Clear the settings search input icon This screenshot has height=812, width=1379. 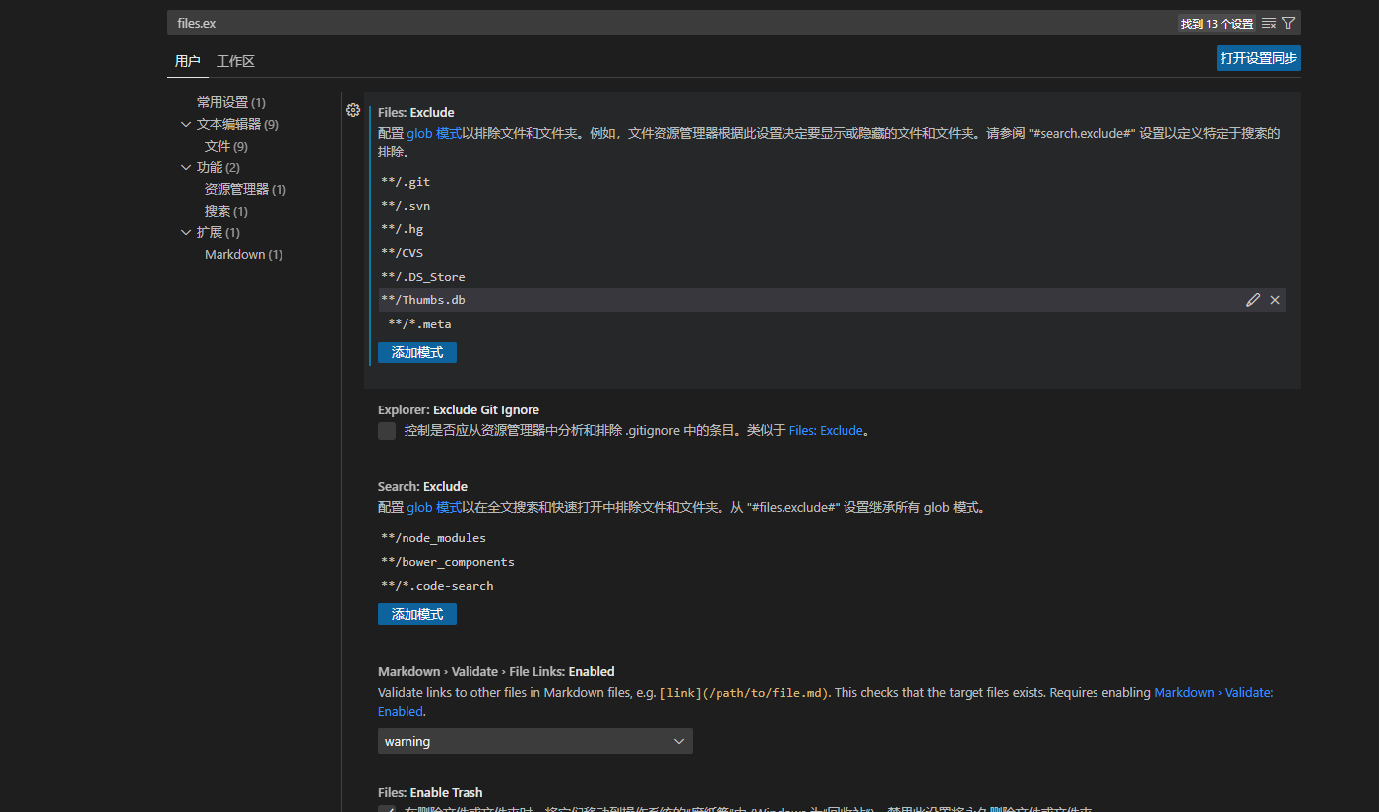pyautogui.click(x=1269, y=23)
